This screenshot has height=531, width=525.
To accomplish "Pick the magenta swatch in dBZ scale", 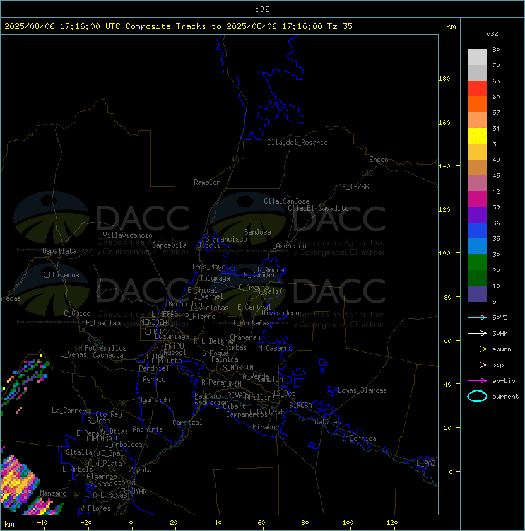I will pyautogui.click(x=477, y=199).
